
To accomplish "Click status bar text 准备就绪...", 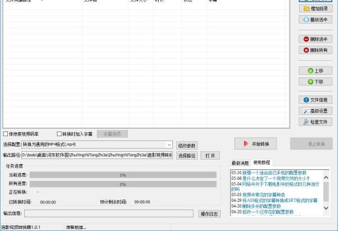I will pos(76,227).
